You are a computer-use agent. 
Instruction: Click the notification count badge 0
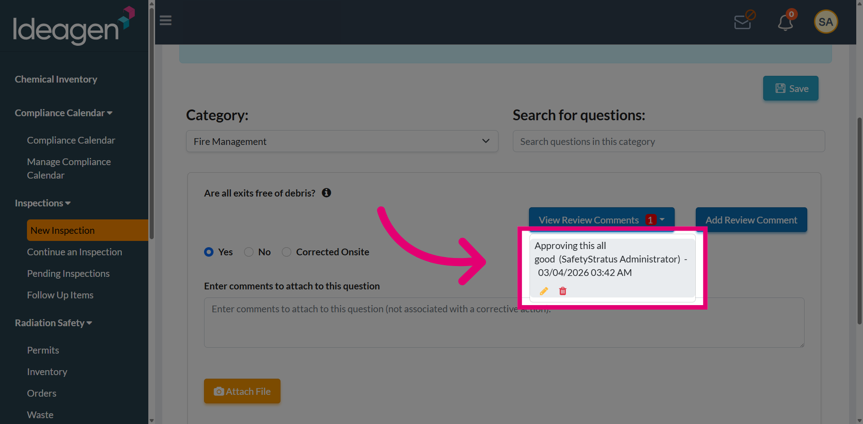(x=792, y=14)
